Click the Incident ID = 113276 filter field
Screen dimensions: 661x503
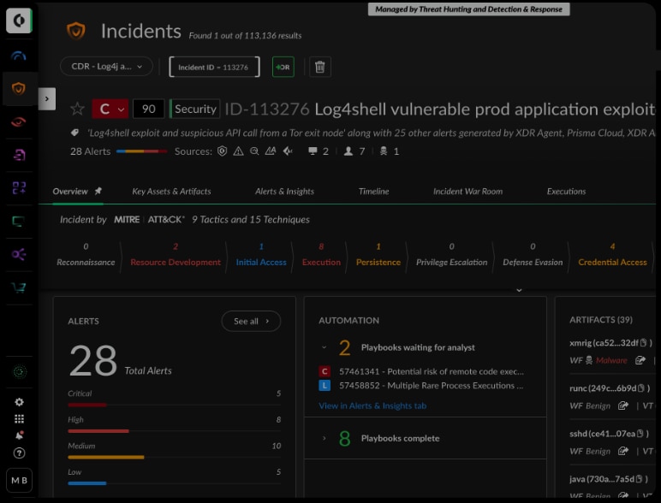tap(213, 67)
